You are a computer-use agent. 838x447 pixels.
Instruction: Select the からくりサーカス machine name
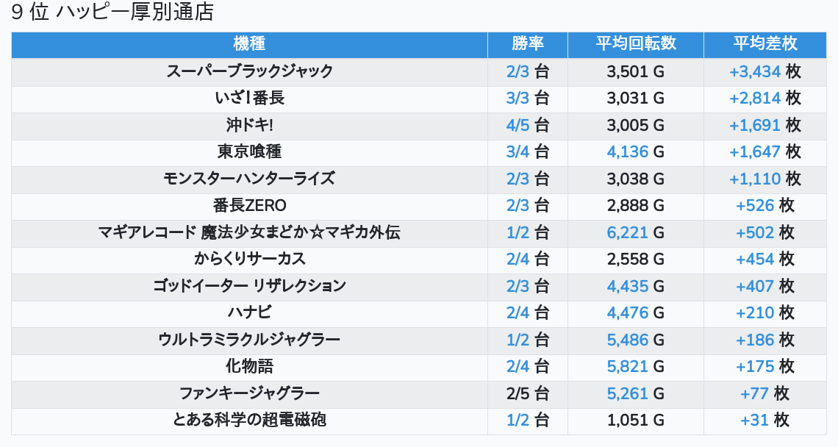249,260
